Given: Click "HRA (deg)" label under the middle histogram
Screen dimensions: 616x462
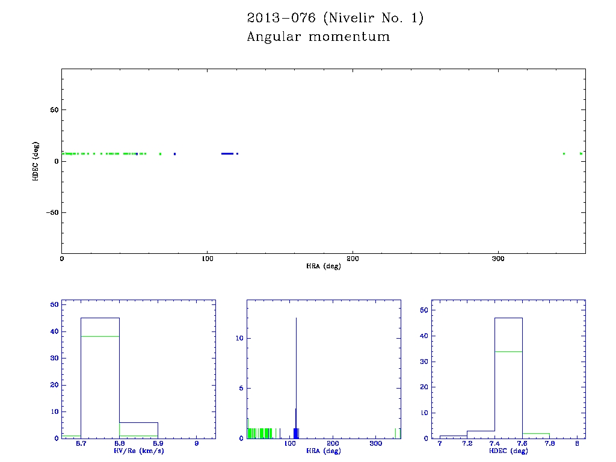Looking at the screenshot, I should [323, 451].
